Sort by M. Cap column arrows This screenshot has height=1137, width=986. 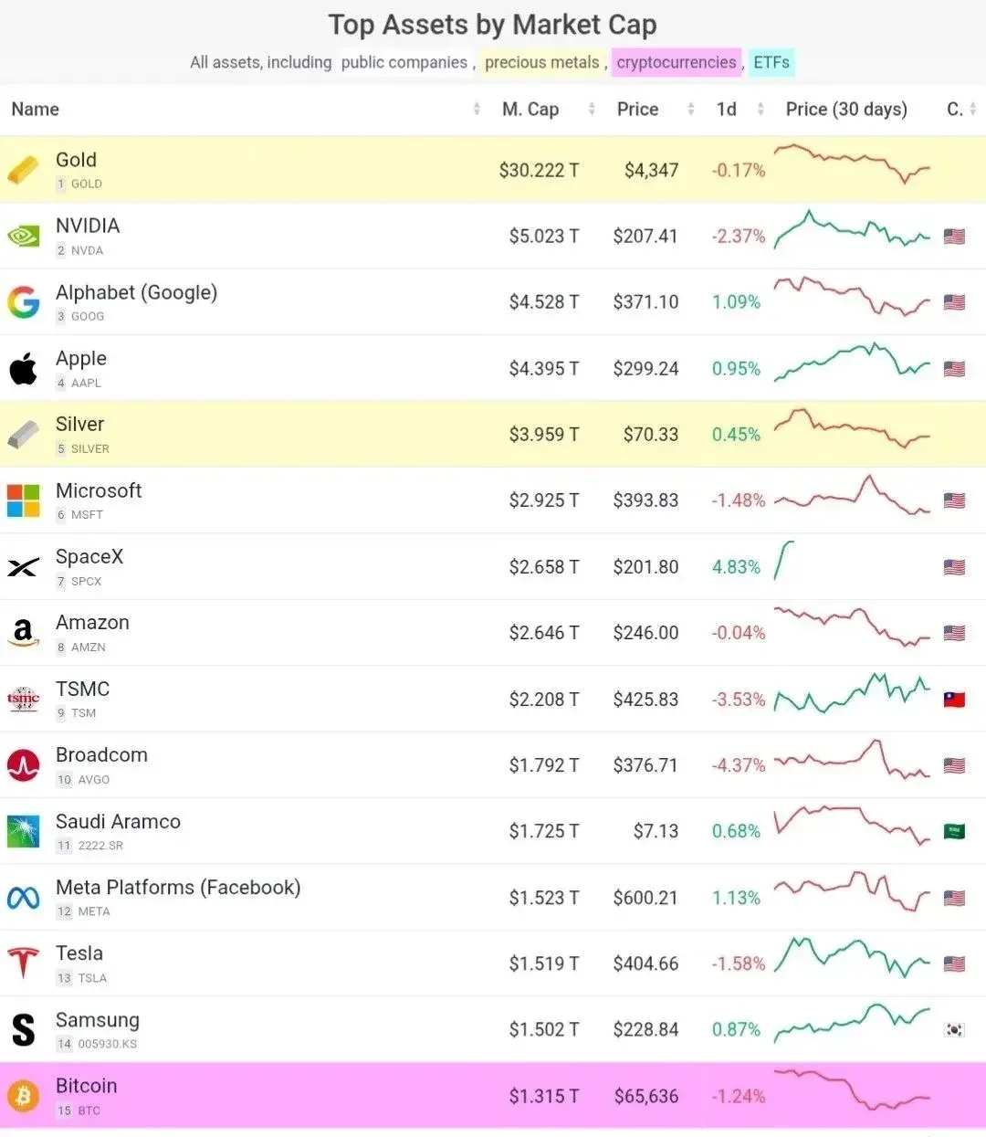pyautogui.click(x=592, y=110)
